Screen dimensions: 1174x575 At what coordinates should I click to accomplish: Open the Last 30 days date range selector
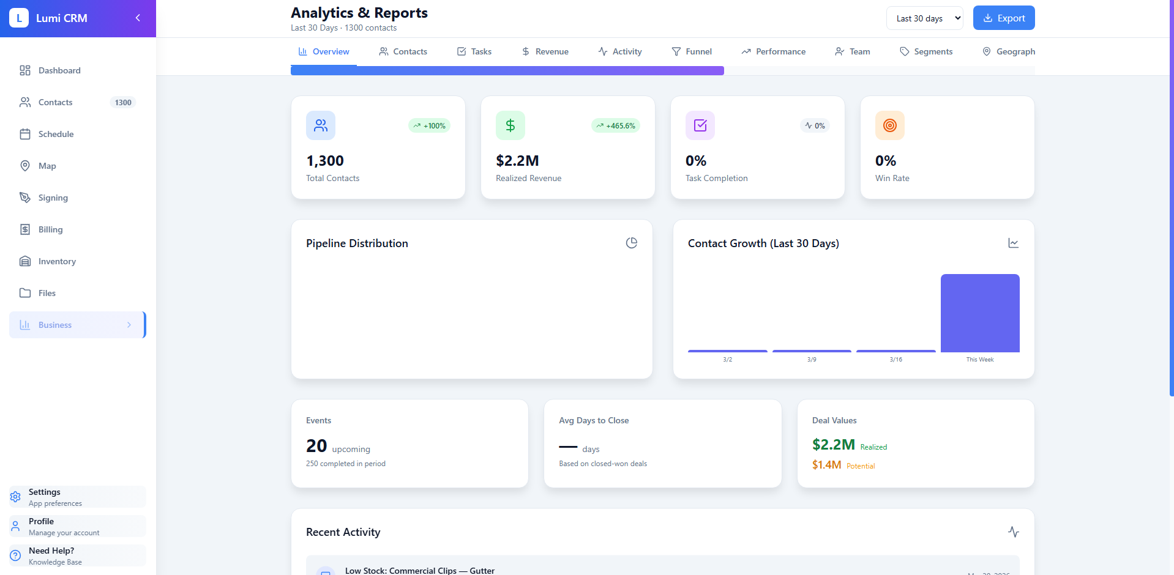[924, 18]
